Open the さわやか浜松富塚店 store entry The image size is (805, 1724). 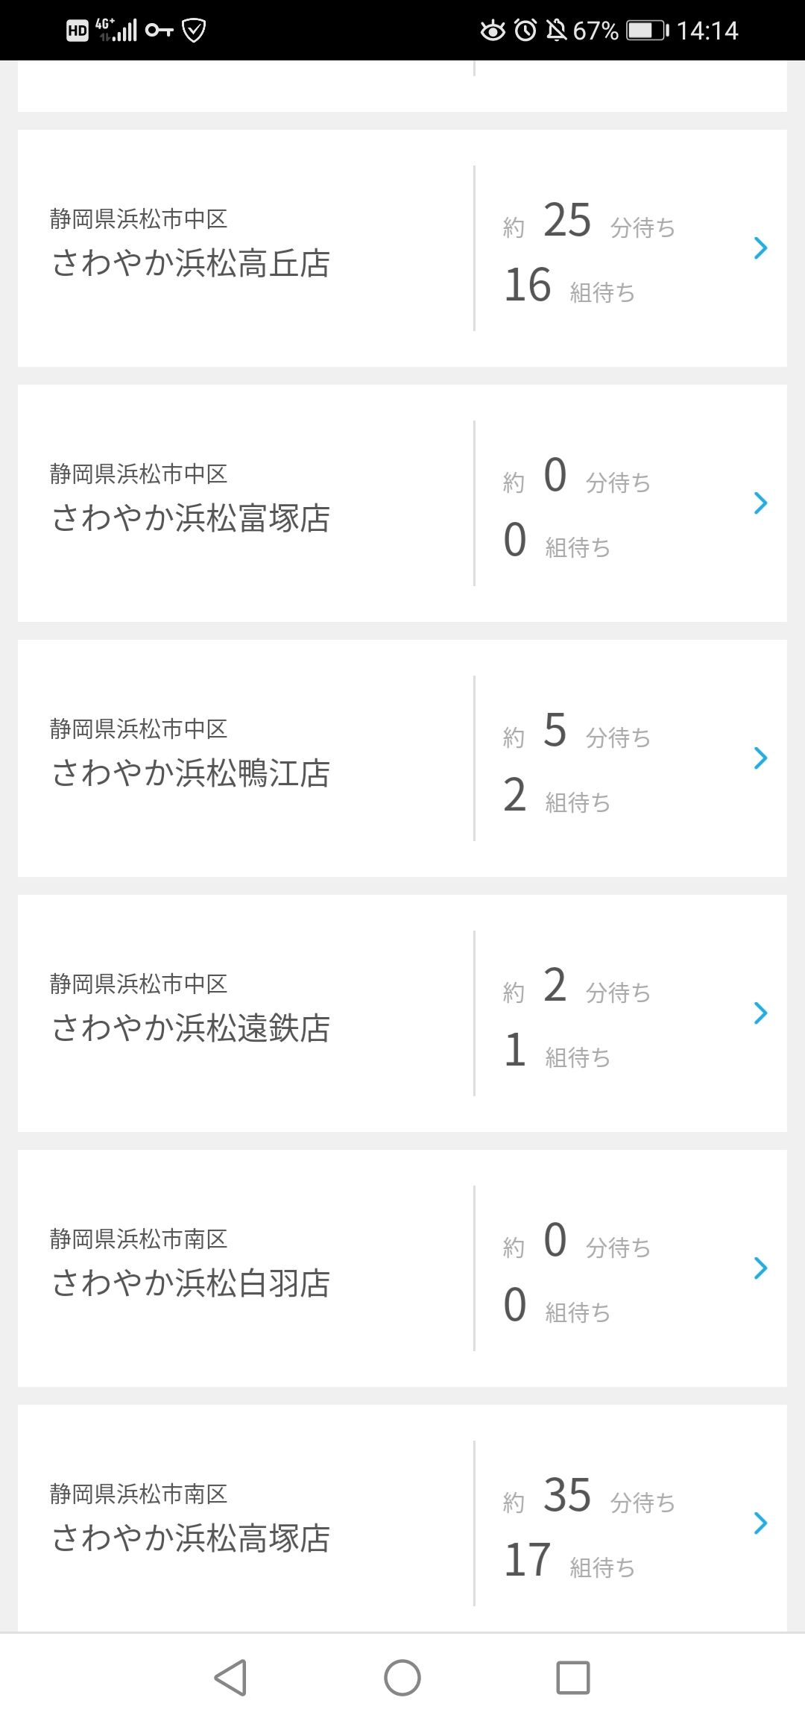[191, 517]
